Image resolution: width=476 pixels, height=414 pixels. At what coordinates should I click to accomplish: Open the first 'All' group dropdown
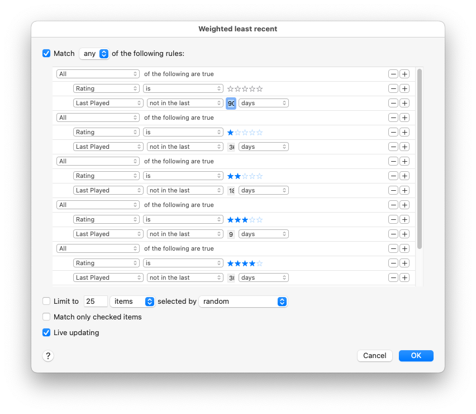(x=98, y=74)
